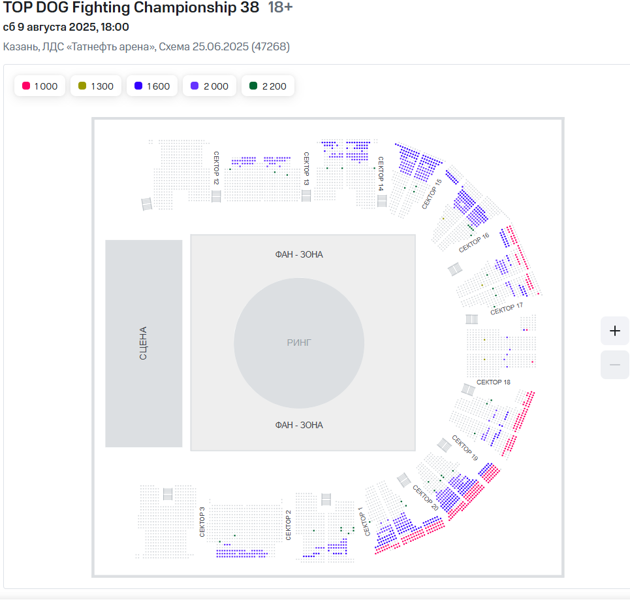This screenshot has height=606, width=630.
Task: Select the upper ФАН - ЗОНА area
Action: (299, 254)
